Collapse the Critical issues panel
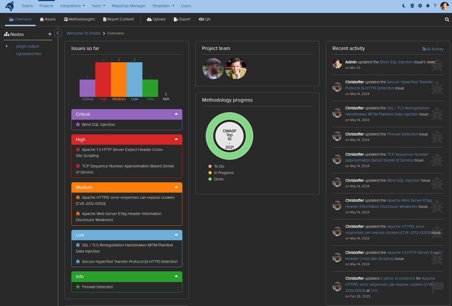The width and height of the screenshot is (452, 306). click(x=176, y=114)
